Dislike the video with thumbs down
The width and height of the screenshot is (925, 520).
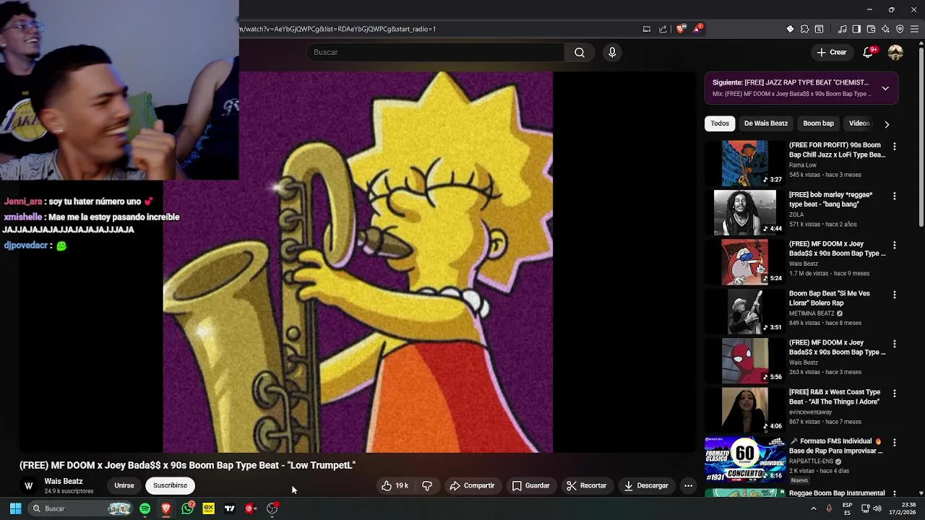(x=427, y=485)
